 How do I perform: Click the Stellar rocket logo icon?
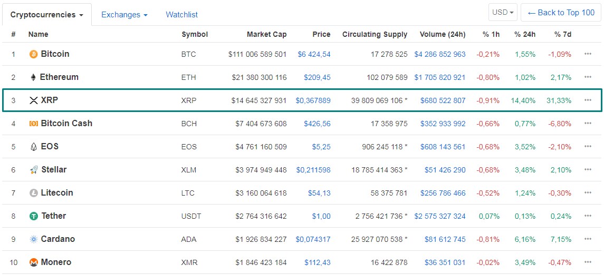(x=34, y=170)
